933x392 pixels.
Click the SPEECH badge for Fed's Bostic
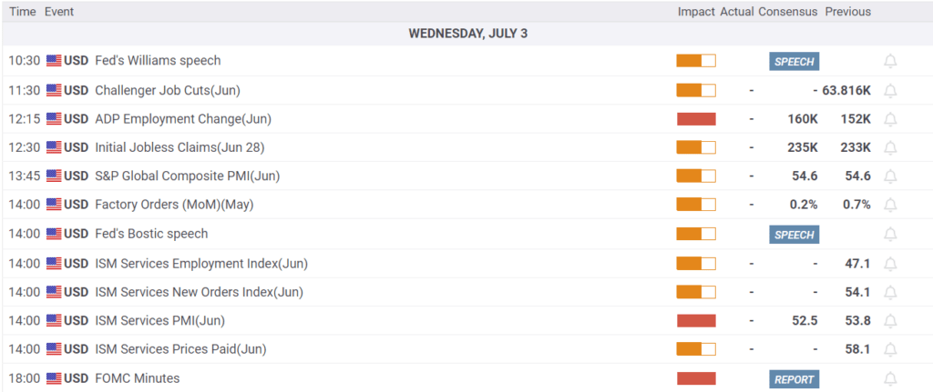tap(794, 235)
